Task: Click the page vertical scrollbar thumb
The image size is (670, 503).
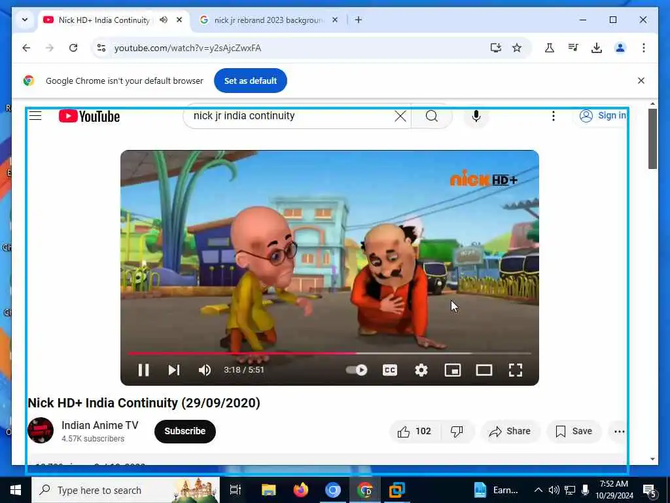Action: tap(652, 139)
